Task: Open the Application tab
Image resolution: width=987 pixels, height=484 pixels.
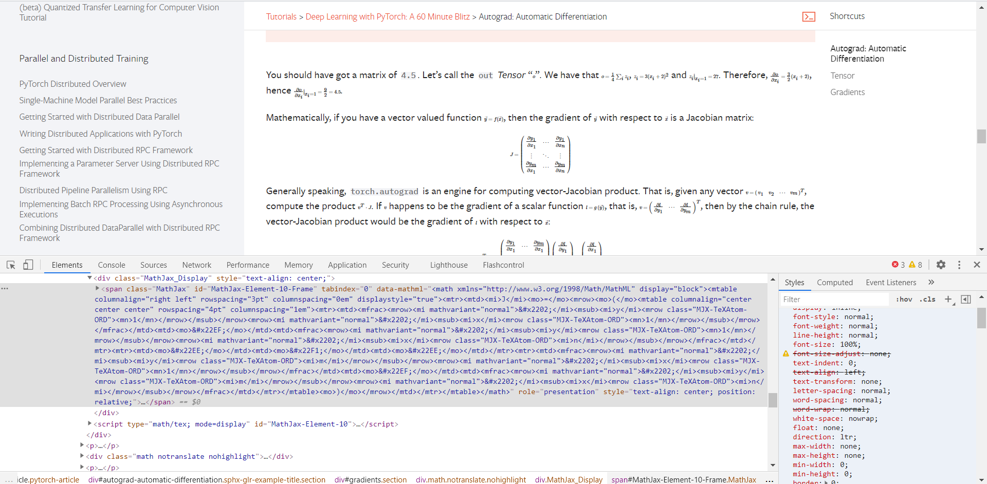Action: click(348, 265)
